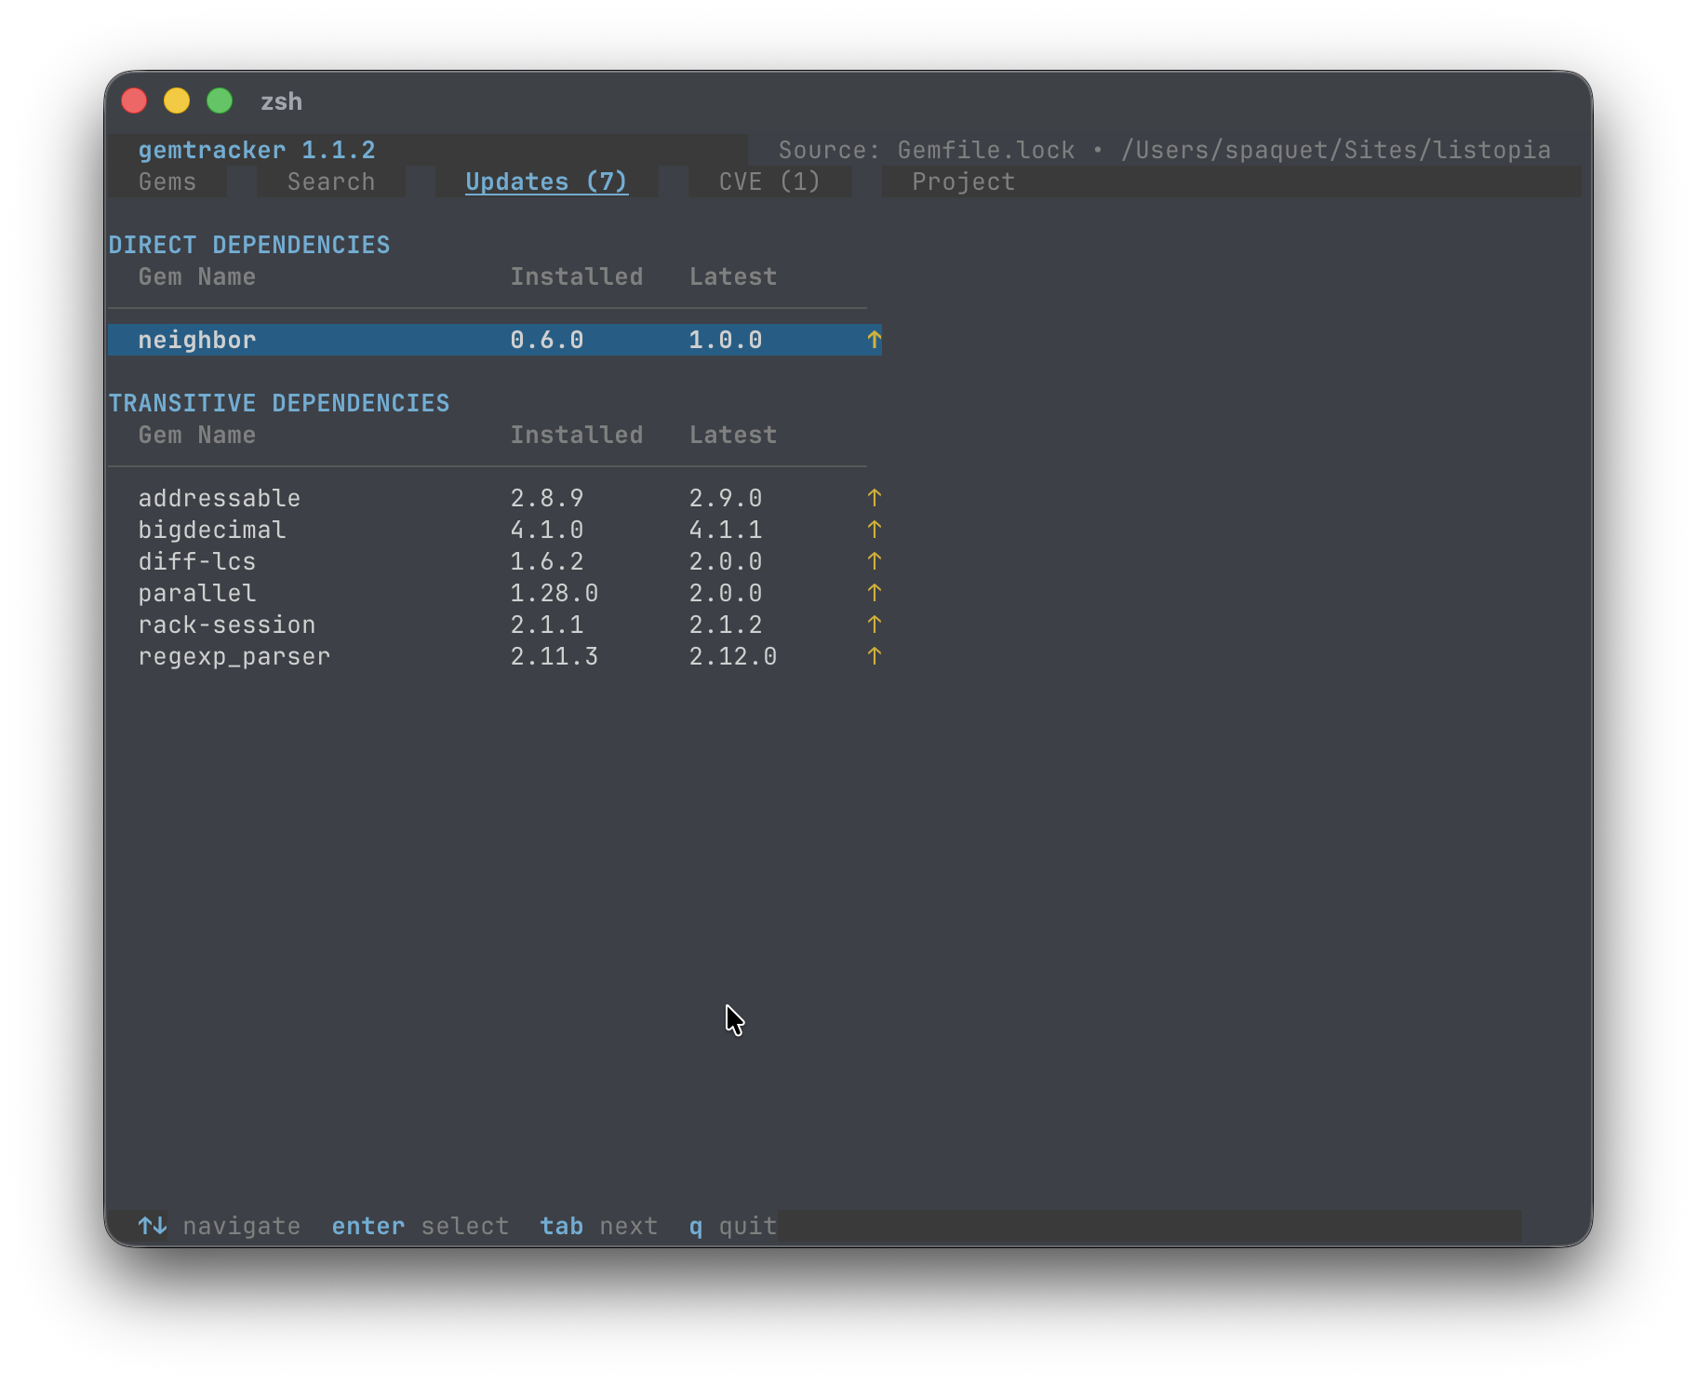
Task: Click addressable installed version 2.8.9
Action: 547,498
